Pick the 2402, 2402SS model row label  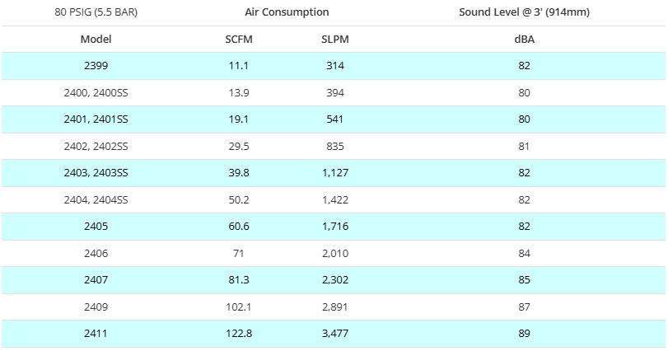pyautogui.click(x=96, y=147)
